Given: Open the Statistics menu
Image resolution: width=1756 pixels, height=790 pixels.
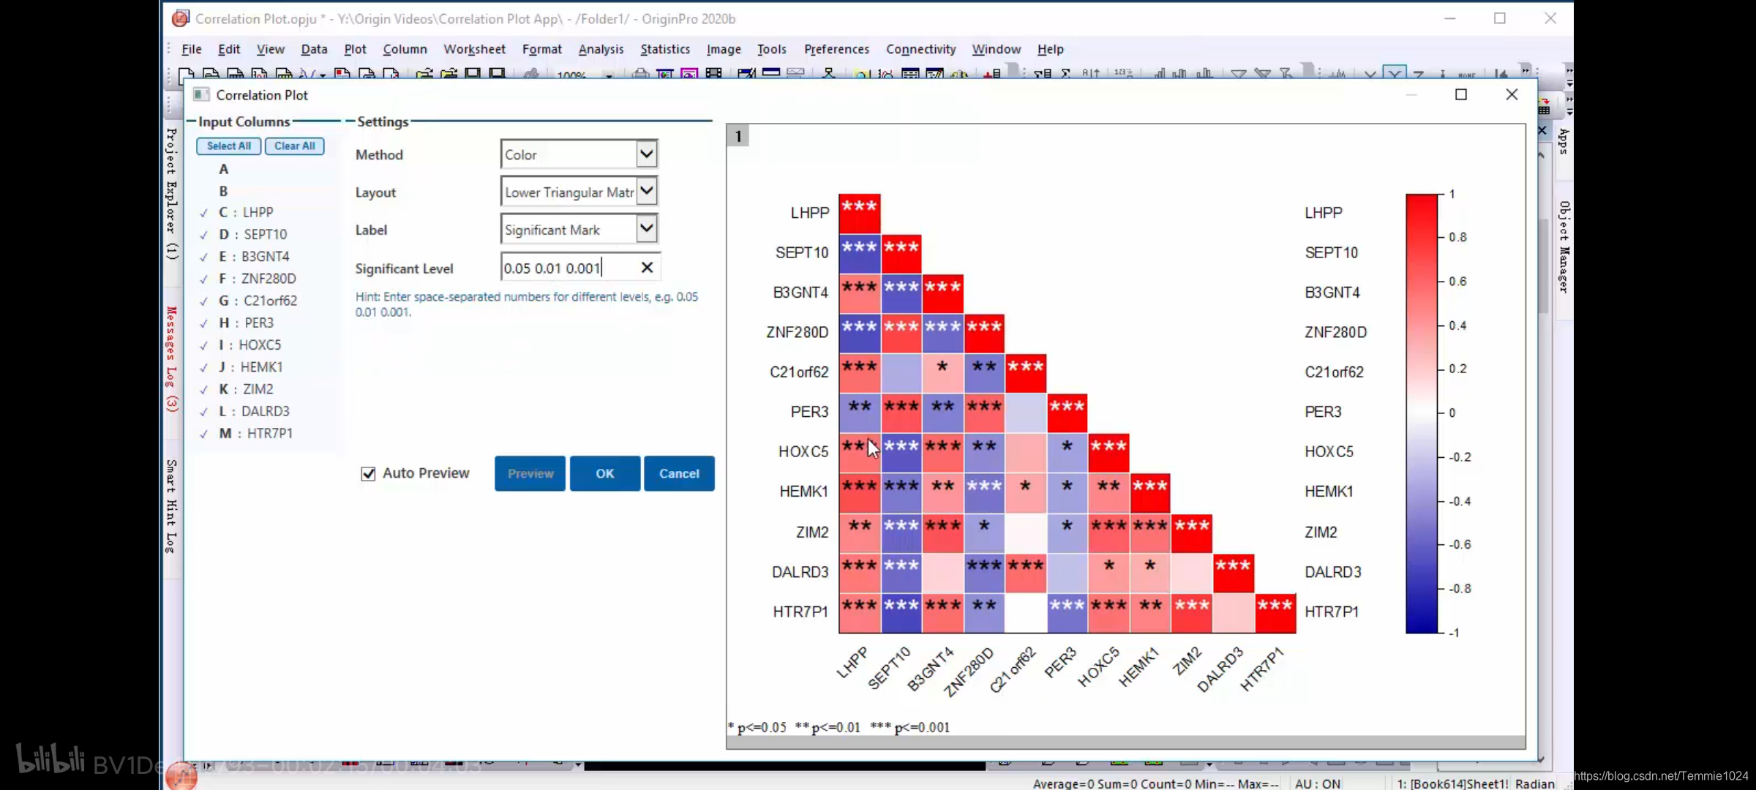Looking at the screenshot, I should 665,49.
